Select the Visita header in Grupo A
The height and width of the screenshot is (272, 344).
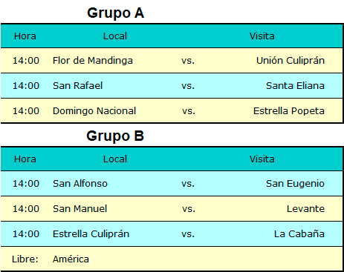tap(262, 36)
